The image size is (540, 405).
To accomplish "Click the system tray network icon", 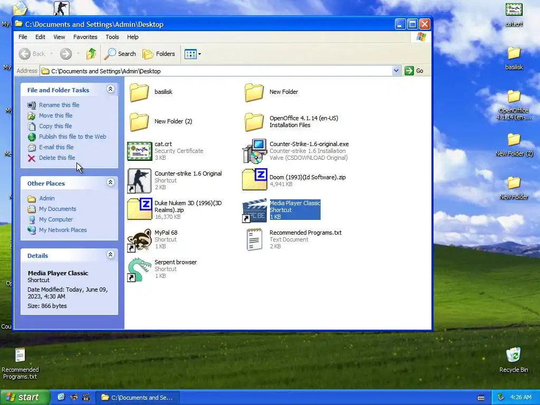I will pyautogui.click(x=500, y=398).
